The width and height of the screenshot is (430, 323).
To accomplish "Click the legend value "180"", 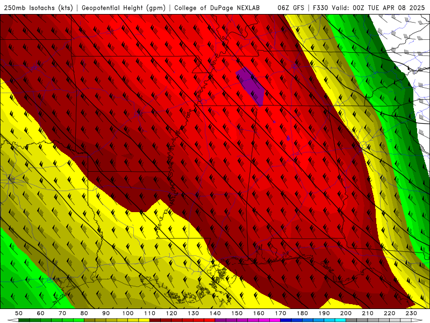I will [x=302, y=313].
